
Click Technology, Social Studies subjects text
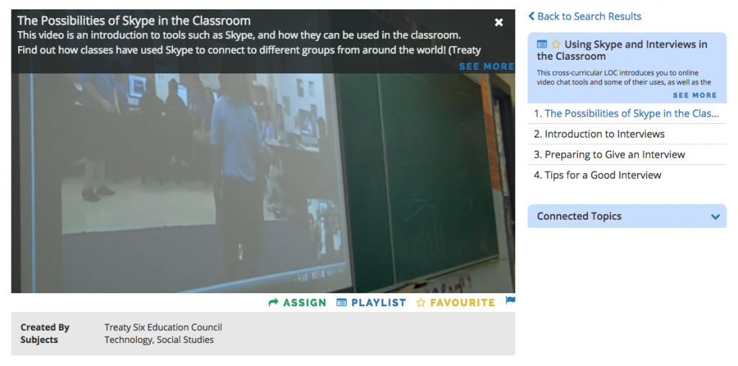(159, 339)
